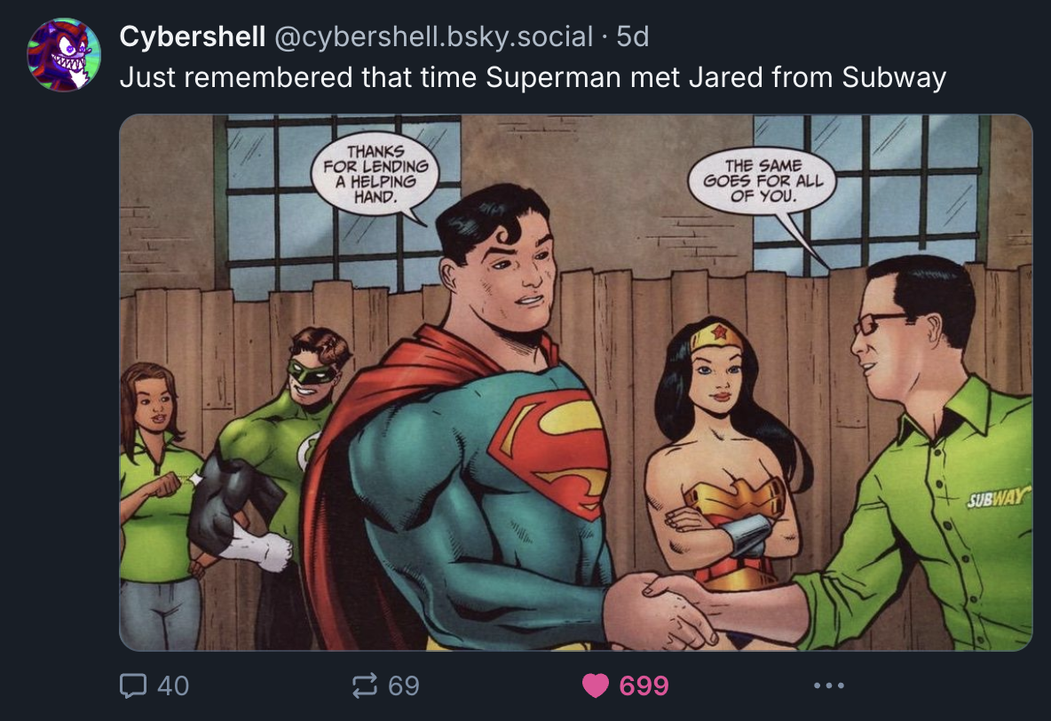The width and height of the screenshot is (1051, 721).
Task: Click the 699 likes count
Action: (644, 685)
